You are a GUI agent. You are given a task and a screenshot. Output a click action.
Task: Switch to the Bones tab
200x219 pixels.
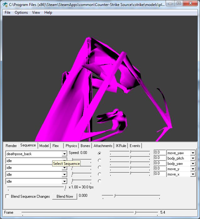[85, 146]
